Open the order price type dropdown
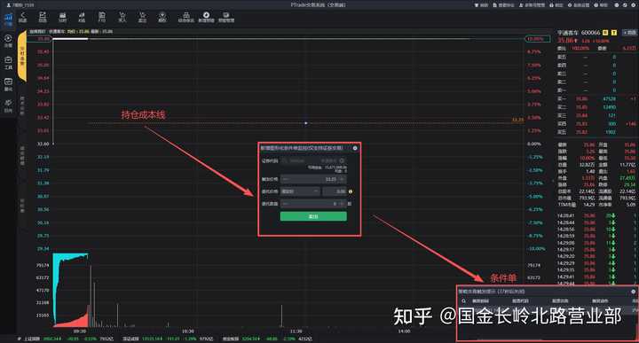The width and height of the screenshot is (639, 343). 300,191
